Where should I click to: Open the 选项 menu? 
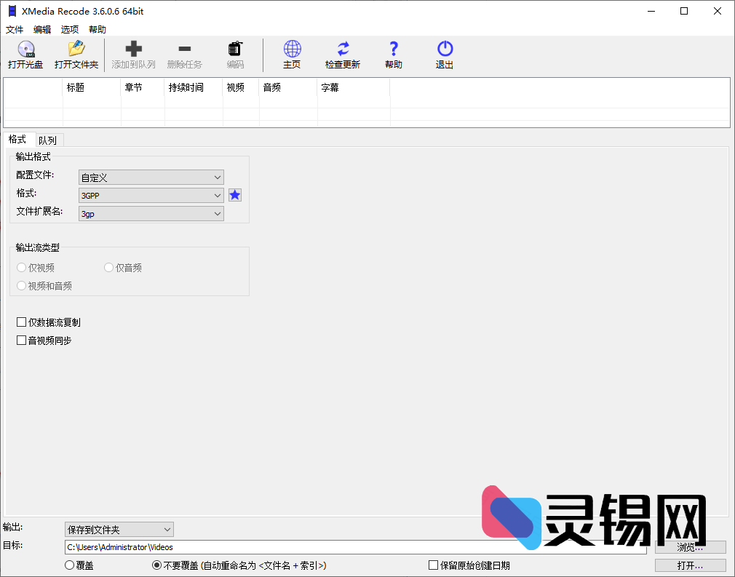[x=69, y=29]
